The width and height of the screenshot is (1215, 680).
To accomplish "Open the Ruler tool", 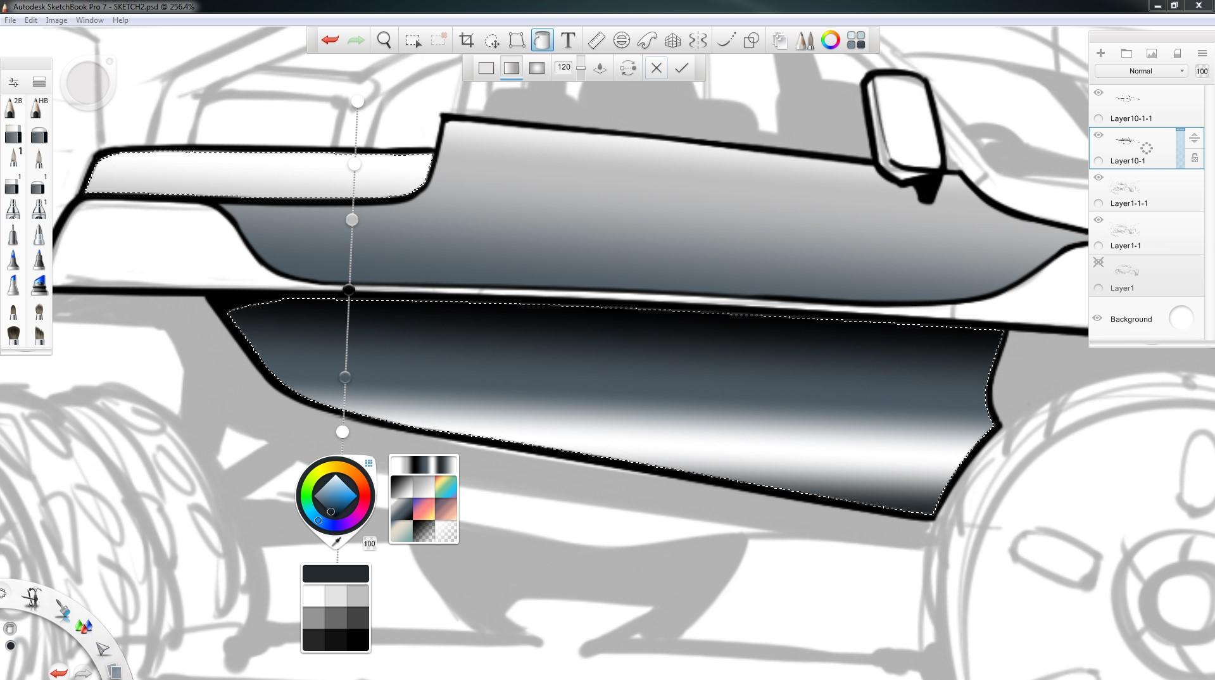I will [x=596, y=41].
